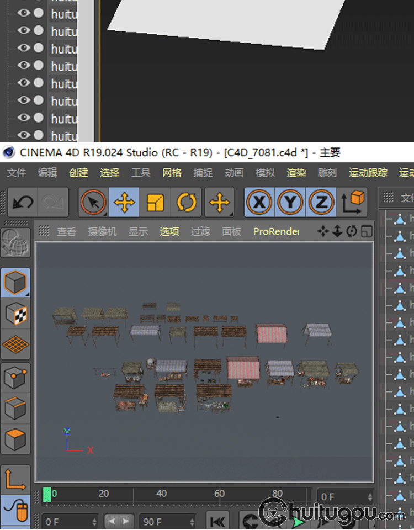Select Polygons mode orange cube icon
The image size is (414, 530).
[x=16, y=440]
